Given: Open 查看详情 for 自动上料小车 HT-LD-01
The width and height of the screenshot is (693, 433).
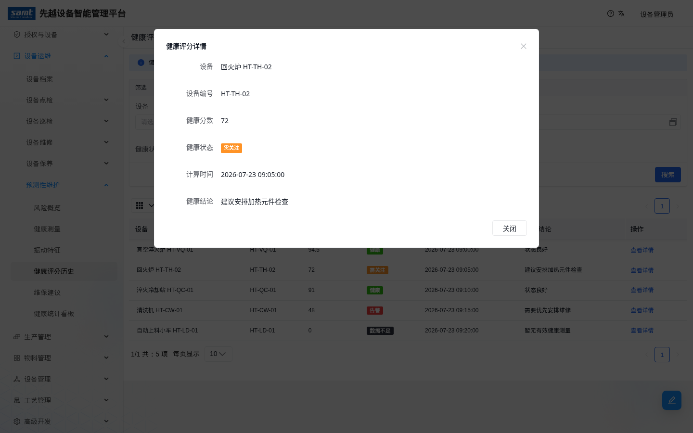Looking at the screenshot, I should click(x=642, y=331).
